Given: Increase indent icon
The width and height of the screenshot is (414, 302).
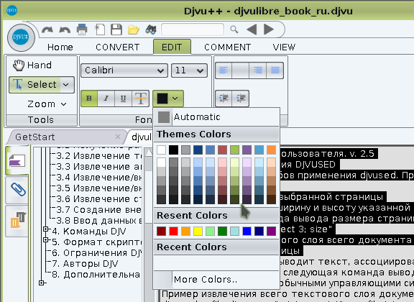Looking at the screenshot, I should pyautogui.click(x=241, y=99).
